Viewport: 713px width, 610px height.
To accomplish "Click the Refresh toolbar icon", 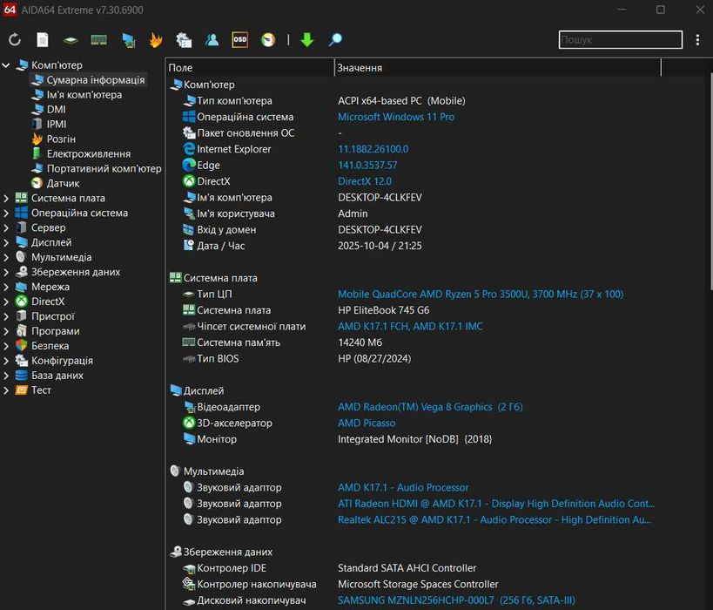I will [15, 40].
